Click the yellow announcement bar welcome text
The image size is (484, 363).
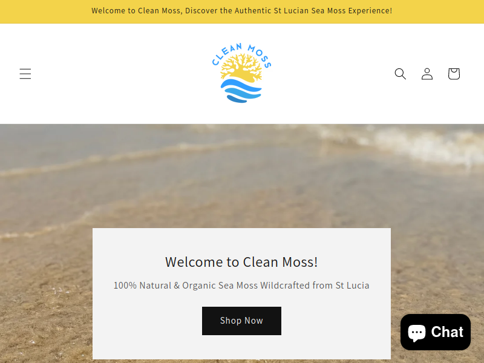pyautogui.click(x=241, y=11)
